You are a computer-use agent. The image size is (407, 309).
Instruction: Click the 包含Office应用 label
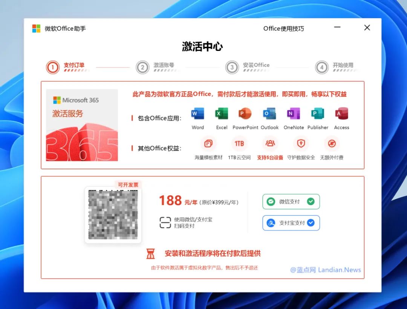(x=159, y=118)
